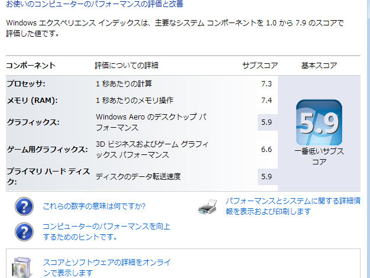The image size is (370, 278).
Task: Click the Windows エクスペリエンス インデックス description paragraph
Action: [175, 28]
